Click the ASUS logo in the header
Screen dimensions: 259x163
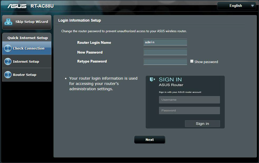[x=17, y=6]
